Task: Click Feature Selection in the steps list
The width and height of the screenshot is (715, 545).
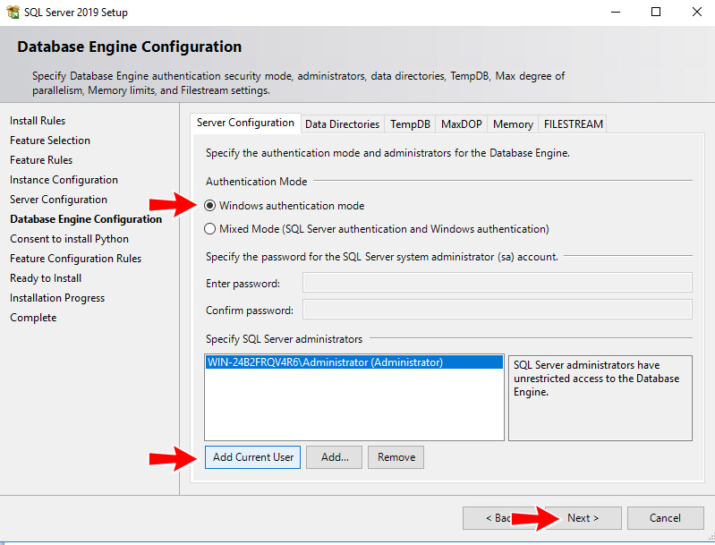Action: click(x=50, y=141)
